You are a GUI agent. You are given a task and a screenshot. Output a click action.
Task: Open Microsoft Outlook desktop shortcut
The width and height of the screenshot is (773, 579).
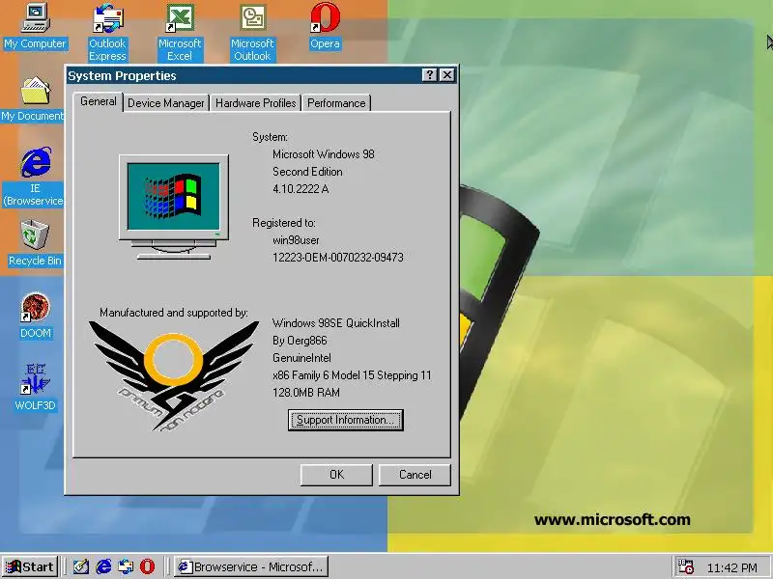[252, 32]
